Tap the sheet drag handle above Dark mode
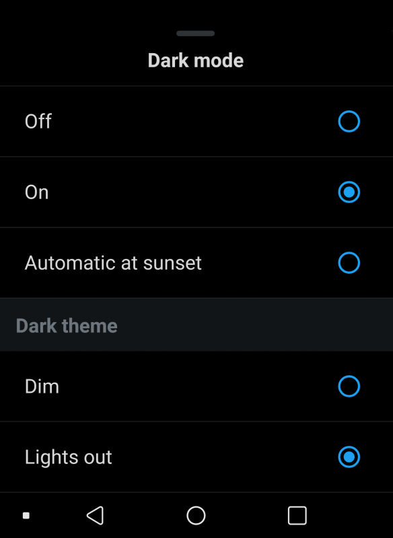 (x=196, y=33)
